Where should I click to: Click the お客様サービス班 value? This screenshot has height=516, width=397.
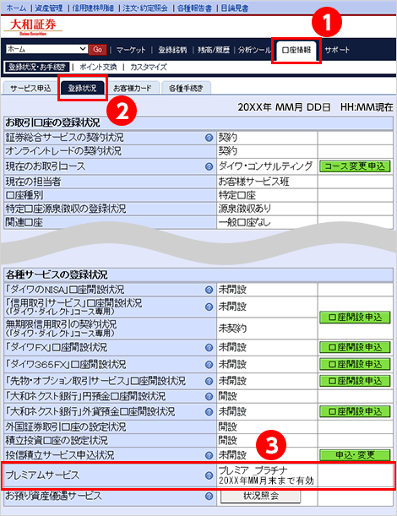(x=253, y=182)
